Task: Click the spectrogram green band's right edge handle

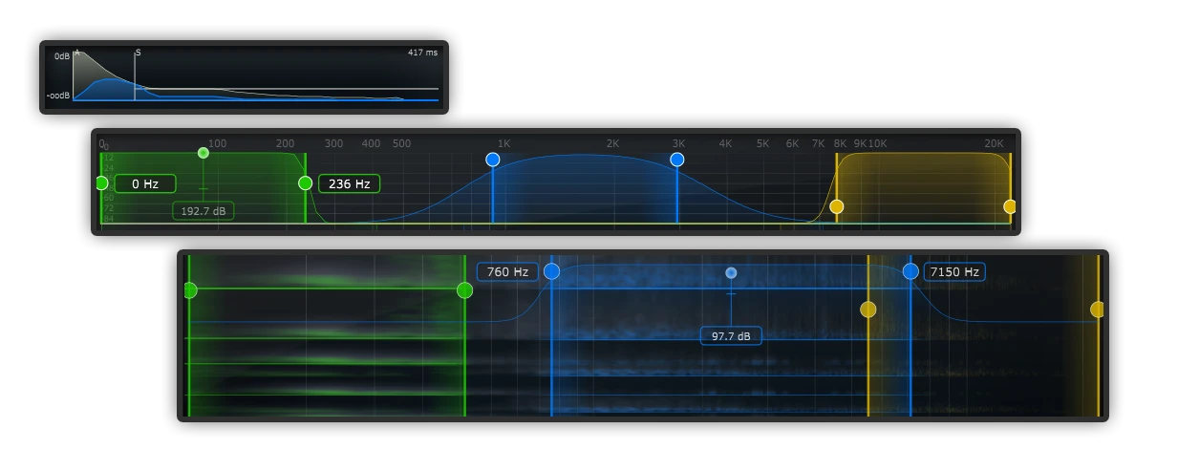Action: [465, 290]
